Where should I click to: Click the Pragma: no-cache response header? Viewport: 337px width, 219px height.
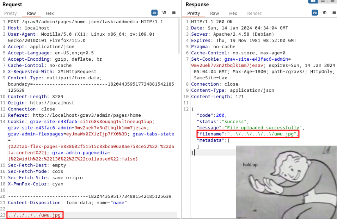coord(213,47)
